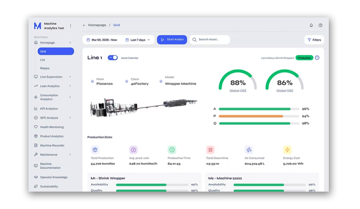Screen dimensions: 360x209
Task: Click the 88% Global OEE gauge
Action: point(238,80)
